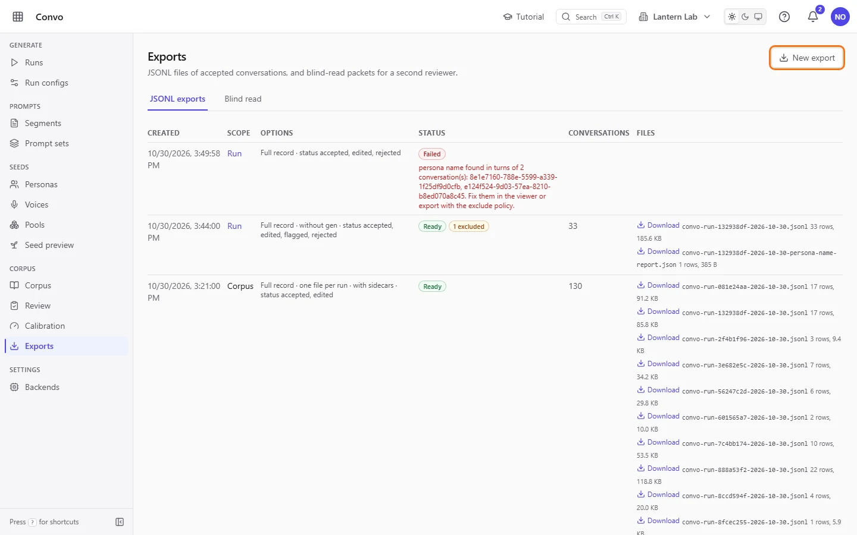The height and width of the screenshot is (535, 857).
Task: Download convo-run-2f4b1f96 jsonl file
Action: pyautogui.click(x=658, y=338)
